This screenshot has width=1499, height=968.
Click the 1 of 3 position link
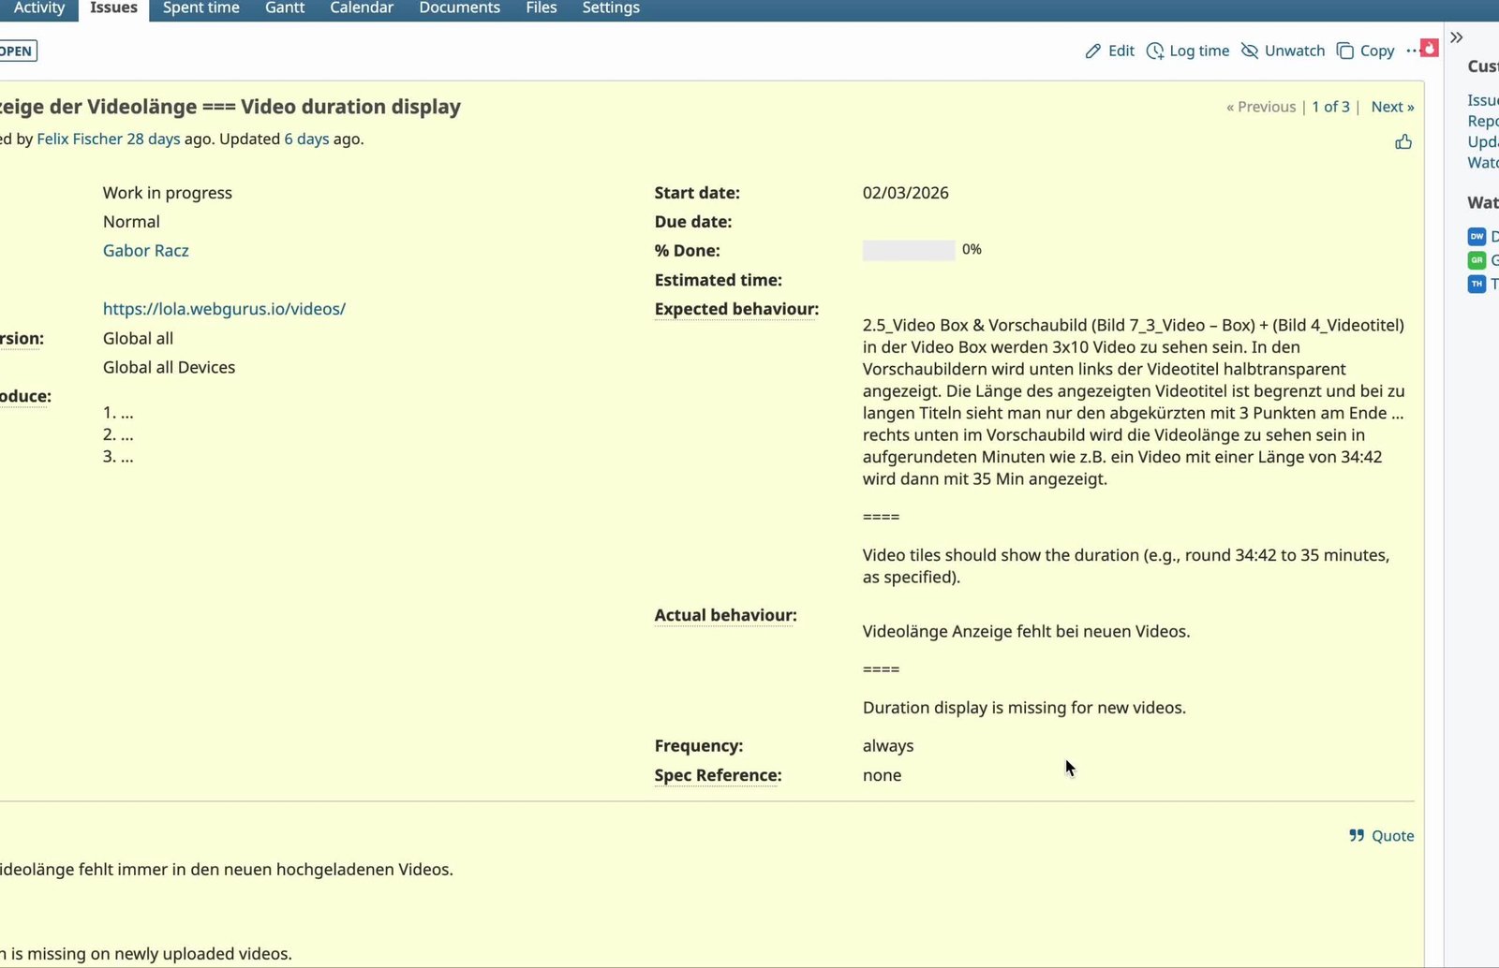pyautogui.click(x=1330, y=107)
